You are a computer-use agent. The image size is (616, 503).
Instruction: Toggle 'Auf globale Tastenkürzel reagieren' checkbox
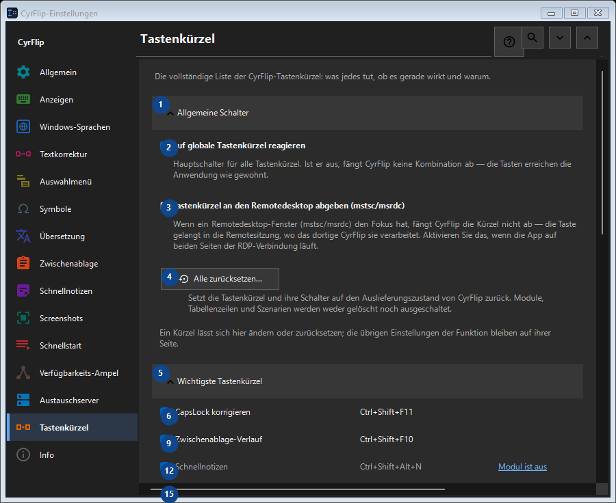[164, 146]
